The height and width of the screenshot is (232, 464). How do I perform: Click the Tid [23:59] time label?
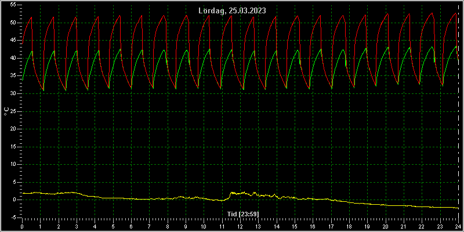tap(243, 213)
